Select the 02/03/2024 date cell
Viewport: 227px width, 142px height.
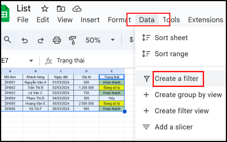tap(61, 88)
